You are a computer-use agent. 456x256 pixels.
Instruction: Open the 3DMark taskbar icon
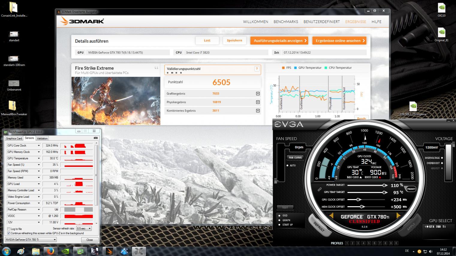109,251
